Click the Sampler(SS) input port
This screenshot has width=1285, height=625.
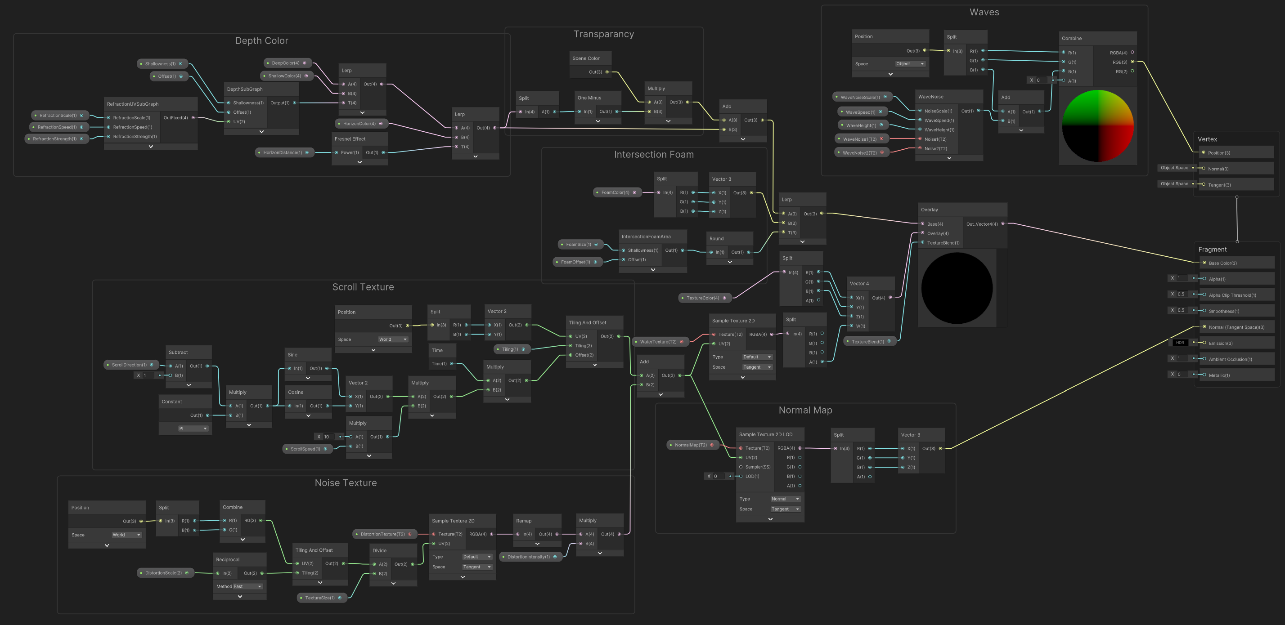741,467
